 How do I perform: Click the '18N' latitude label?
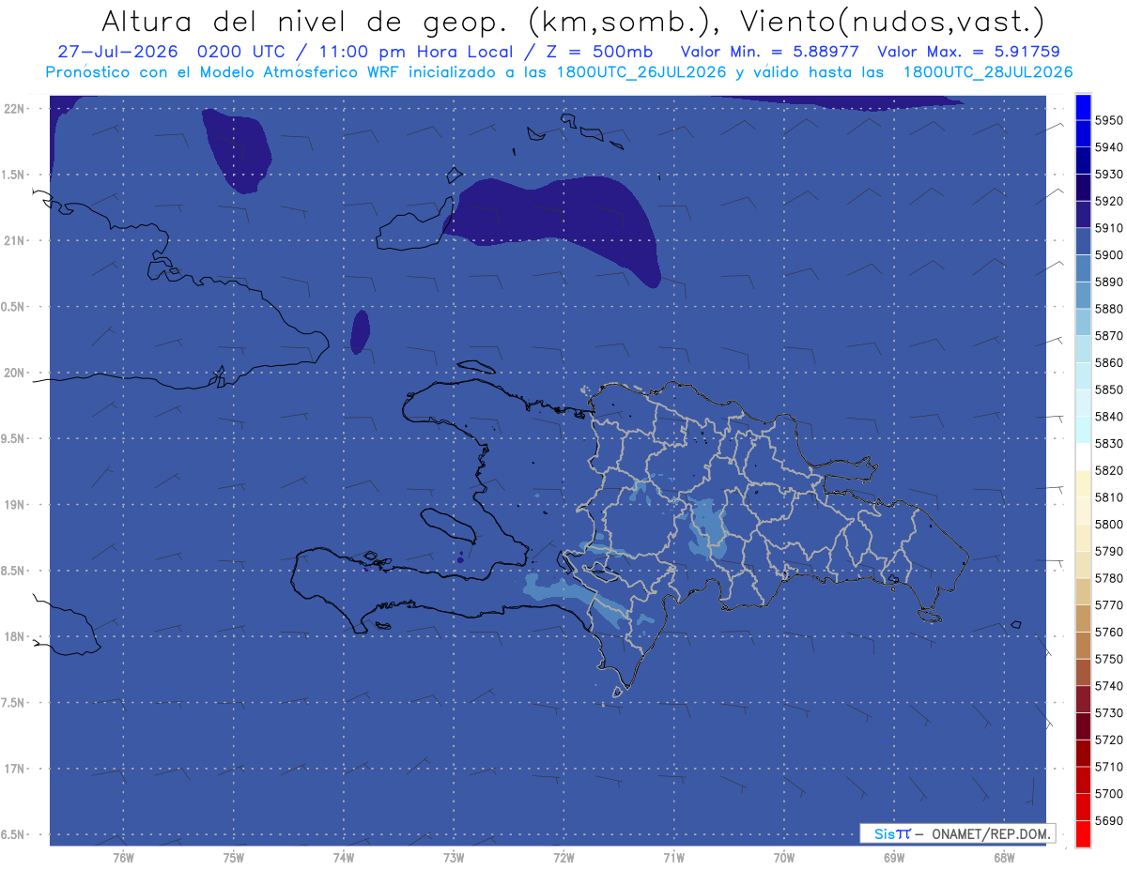coord(14,636)
